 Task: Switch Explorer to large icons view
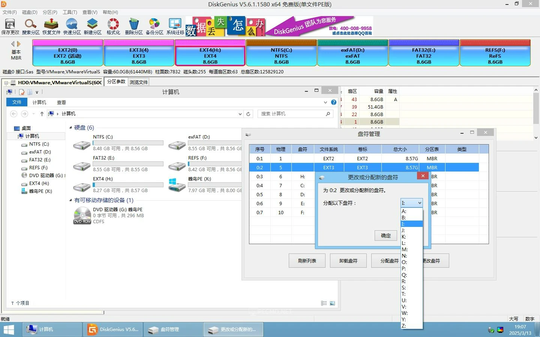tap(332, 303)
